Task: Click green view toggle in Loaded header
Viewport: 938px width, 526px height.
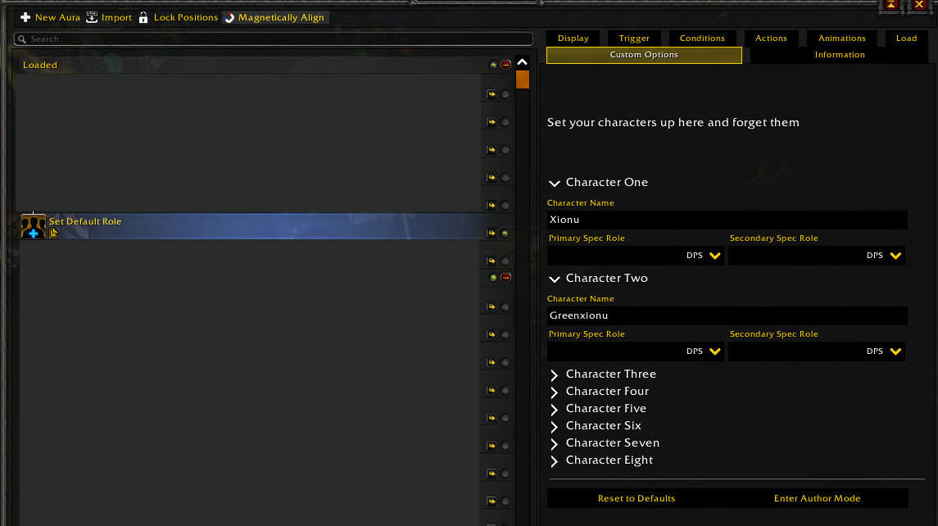Action: point(493,65)
